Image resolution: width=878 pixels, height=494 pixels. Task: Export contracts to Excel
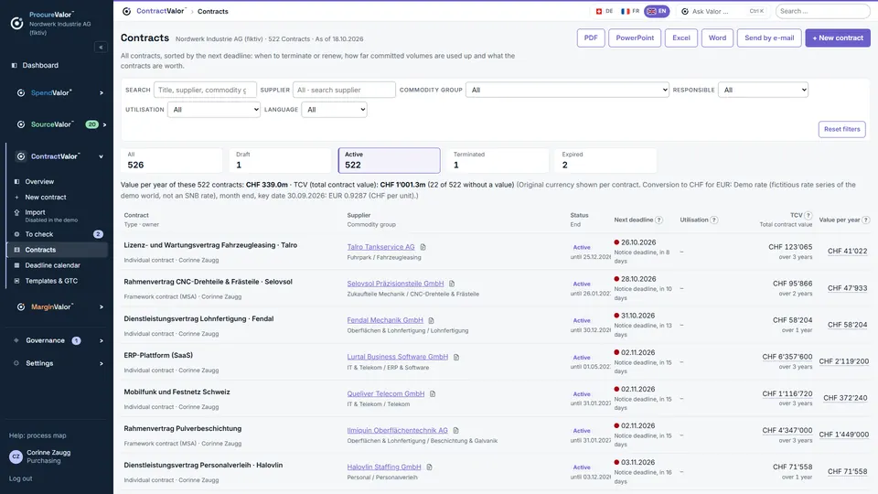(x=680, y=38)
